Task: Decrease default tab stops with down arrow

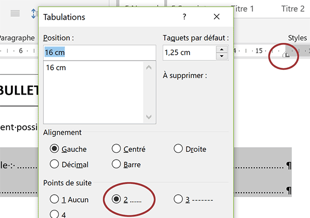Action: pos(222,56)
